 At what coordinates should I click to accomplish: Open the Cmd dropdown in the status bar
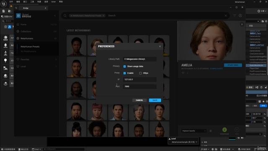point(36,149)
